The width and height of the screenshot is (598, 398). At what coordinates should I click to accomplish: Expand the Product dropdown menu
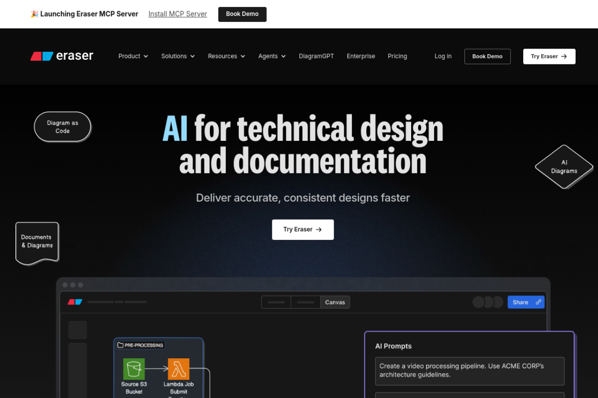tap(133, 56)
